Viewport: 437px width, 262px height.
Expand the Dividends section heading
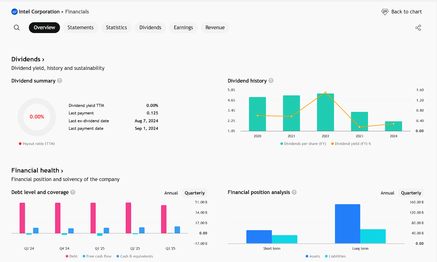pyautogui.click(x=28, y=59)
